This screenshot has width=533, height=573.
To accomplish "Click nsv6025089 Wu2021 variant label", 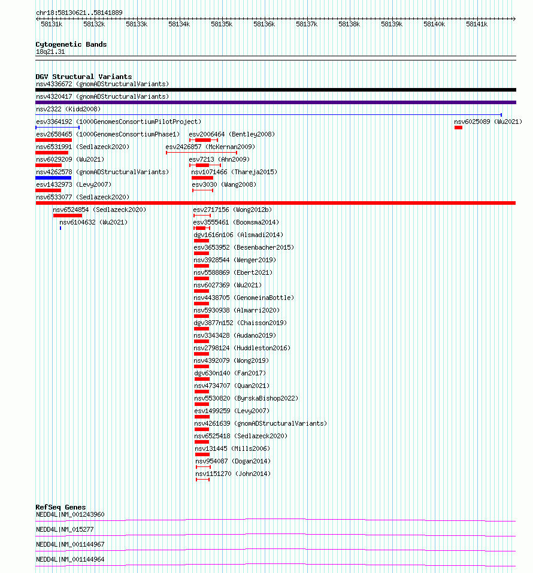I will pyautogui.click(x=488, y=122).
